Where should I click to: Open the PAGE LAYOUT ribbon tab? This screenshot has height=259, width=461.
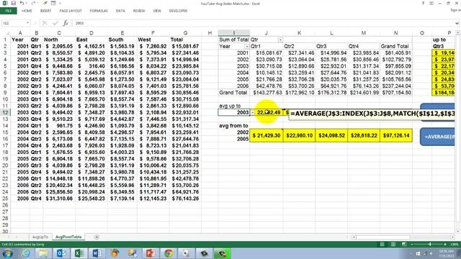click(x=71, y=11)
